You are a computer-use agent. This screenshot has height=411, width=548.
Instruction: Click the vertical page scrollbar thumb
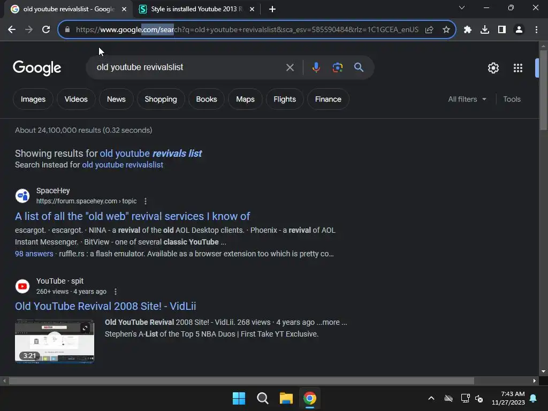pos(543,90)
